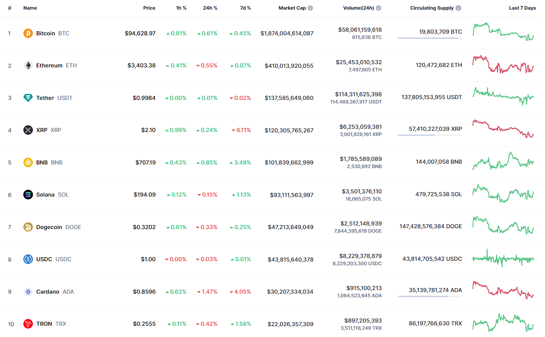Image resolution: width=545 pixels, height=337 pixels.
Task: Open Bitcoin 7-day sparkline chart
Action: click(503, 32)
